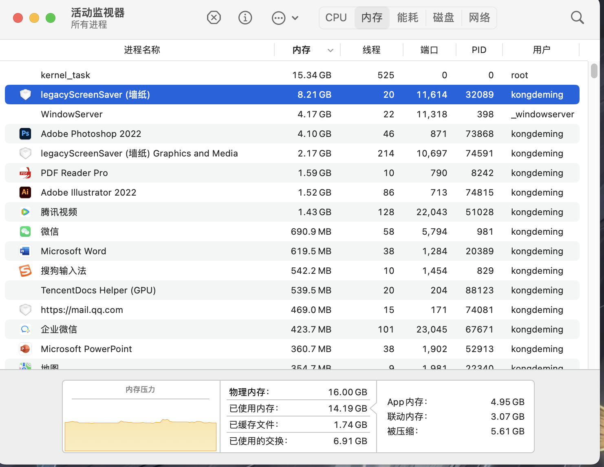Click the Microsoft Word icon
Screen dimensions: 604x467
pos(25,251)
